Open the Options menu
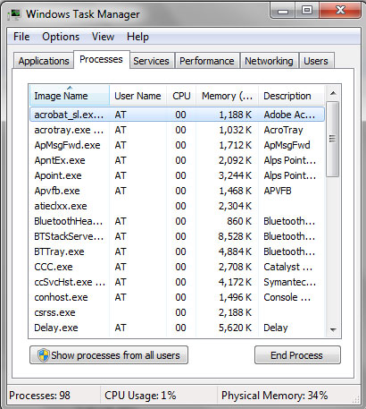The height and width of the screenshot is (409, 366). click(61, 37)
